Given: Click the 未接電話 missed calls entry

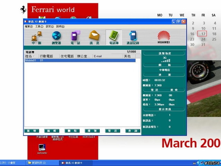Looking at the screenshot, I should [157, 115].
